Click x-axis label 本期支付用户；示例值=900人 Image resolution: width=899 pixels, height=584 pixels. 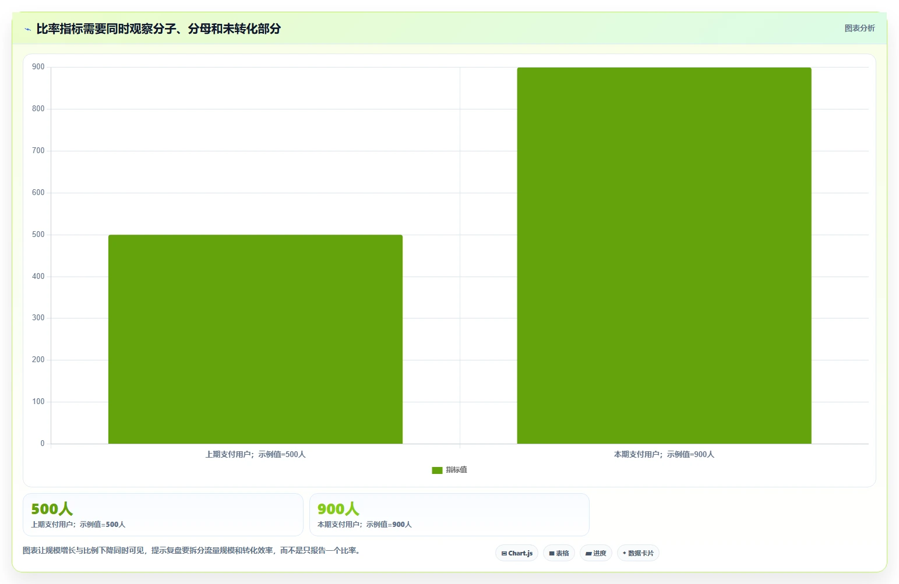tap(664, 454)
